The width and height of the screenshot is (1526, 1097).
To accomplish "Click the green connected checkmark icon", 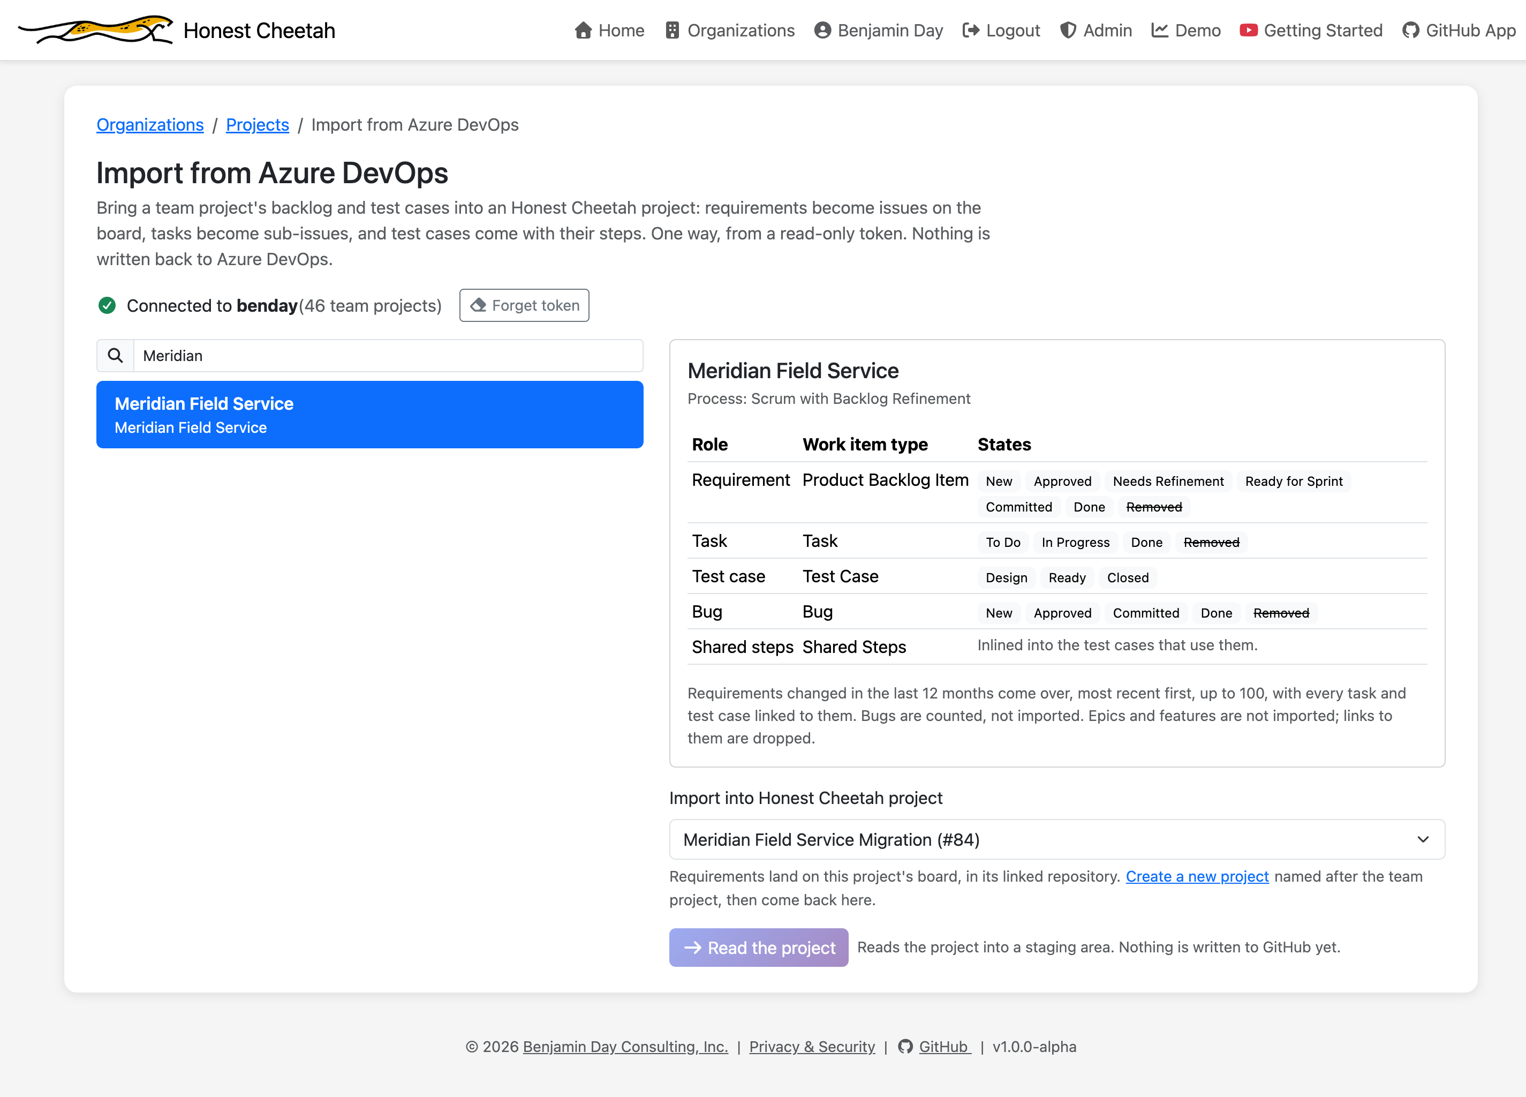I will [107, 305].
